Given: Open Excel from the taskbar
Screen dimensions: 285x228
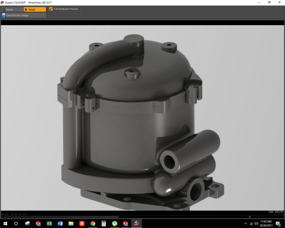Looking at the screenshot, I should (x=49, y=224).
